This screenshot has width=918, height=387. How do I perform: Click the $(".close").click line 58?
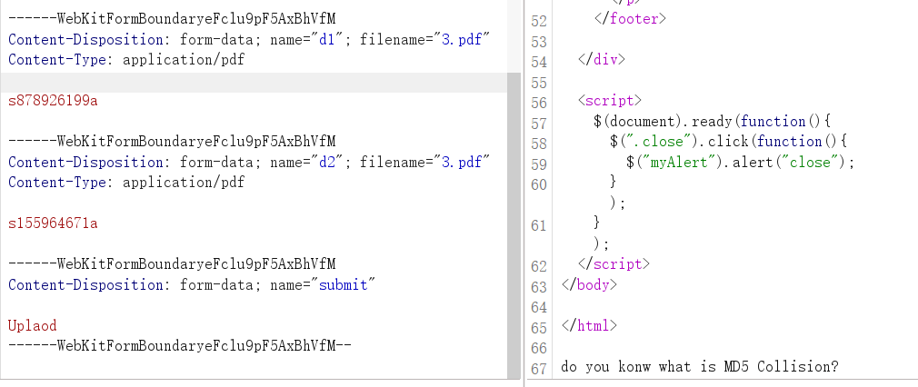[728, 141]
